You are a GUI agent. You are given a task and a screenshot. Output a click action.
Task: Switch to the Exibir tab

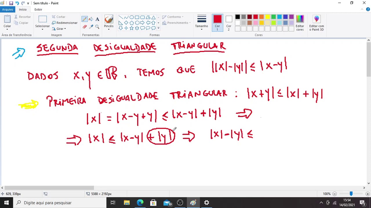[x=38, y=10]
